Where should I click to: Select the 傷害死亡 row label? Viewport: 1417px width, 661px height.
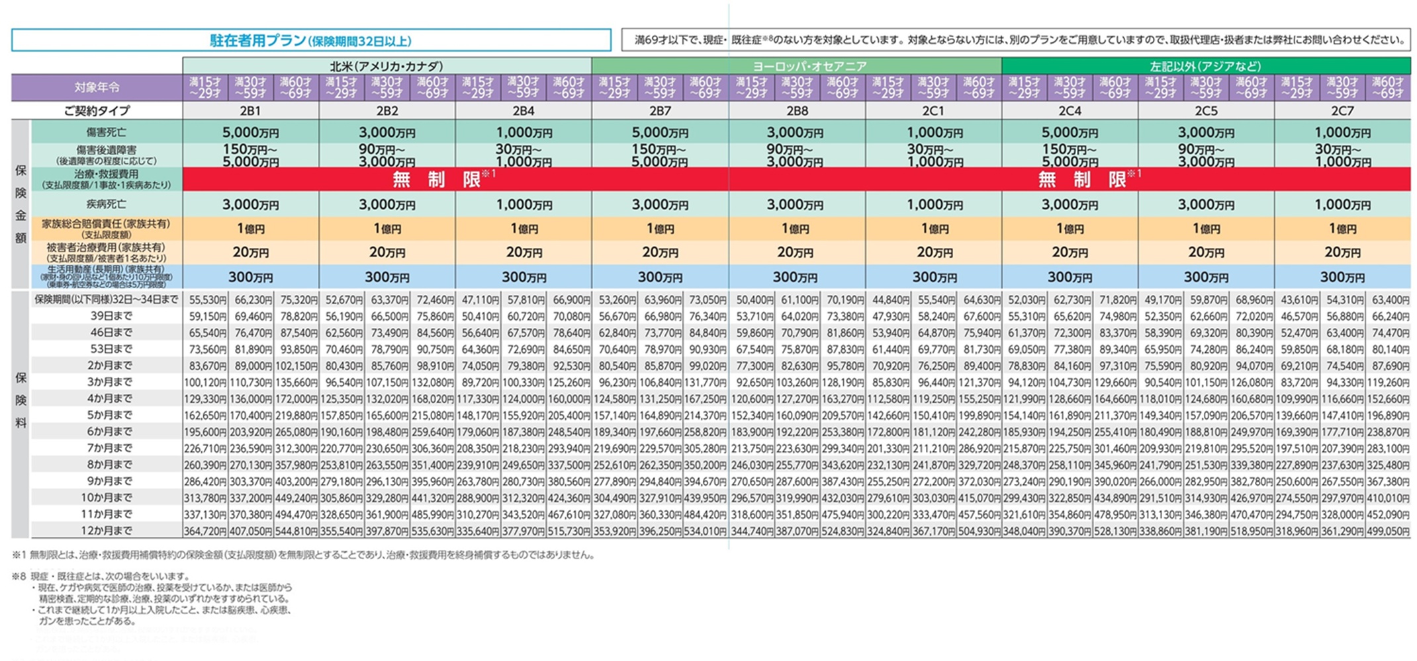106,132
